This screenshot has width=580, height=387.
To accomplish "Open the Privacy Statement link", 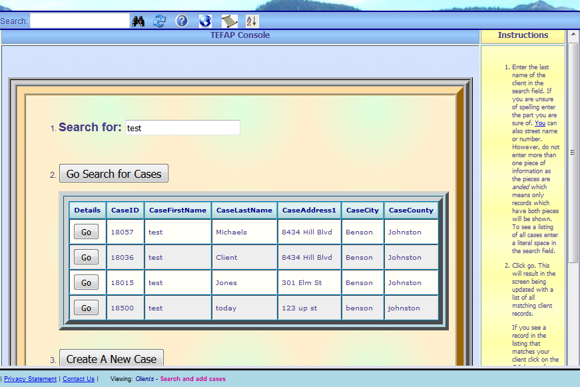I will (31, 379).
